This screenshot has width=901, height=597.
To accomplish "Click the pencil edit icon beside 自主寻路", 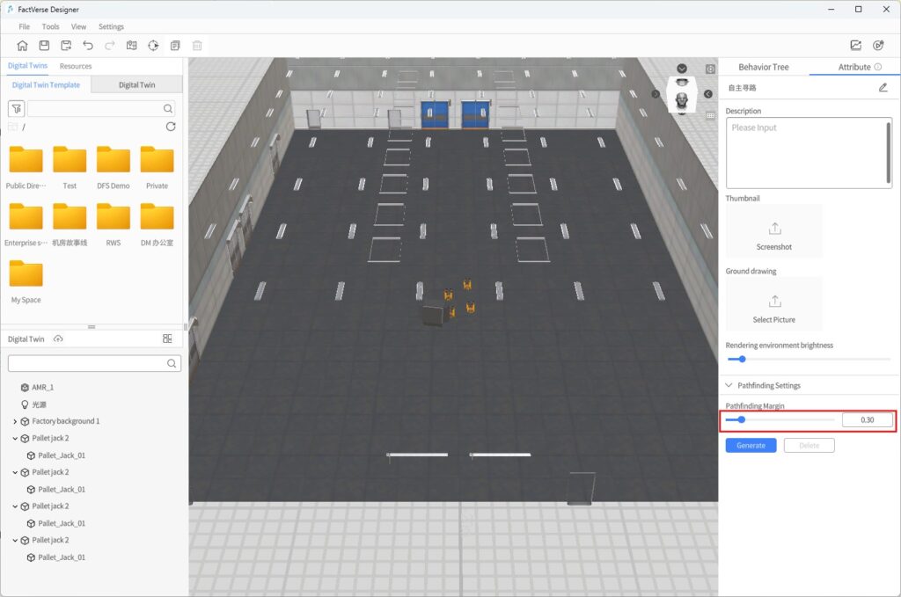I will click(883, 88).
